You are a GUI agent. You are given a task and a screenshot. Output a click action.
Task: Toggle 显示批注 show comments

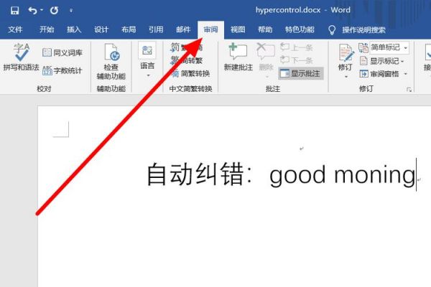301,73
